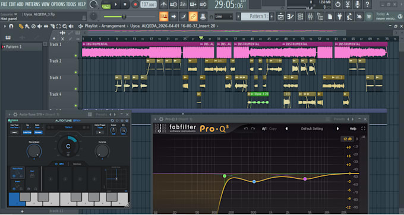
Task: Enable the Auto-Tune blue button
Action: coord(27,133)
